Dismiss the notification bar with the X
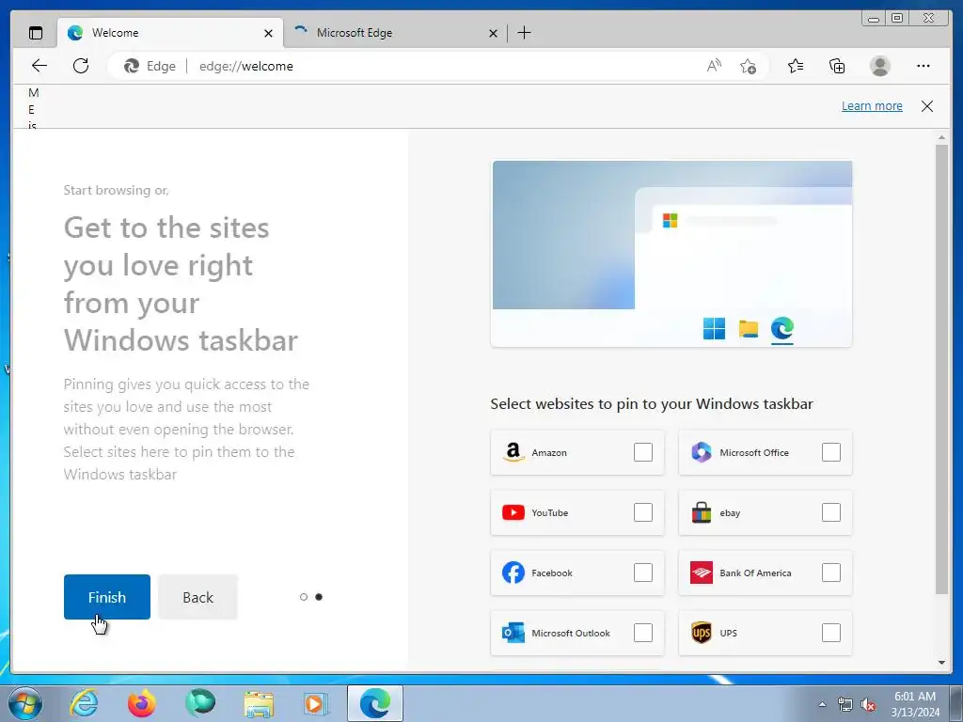Screen dimensions: 963x722 point(927,106)
